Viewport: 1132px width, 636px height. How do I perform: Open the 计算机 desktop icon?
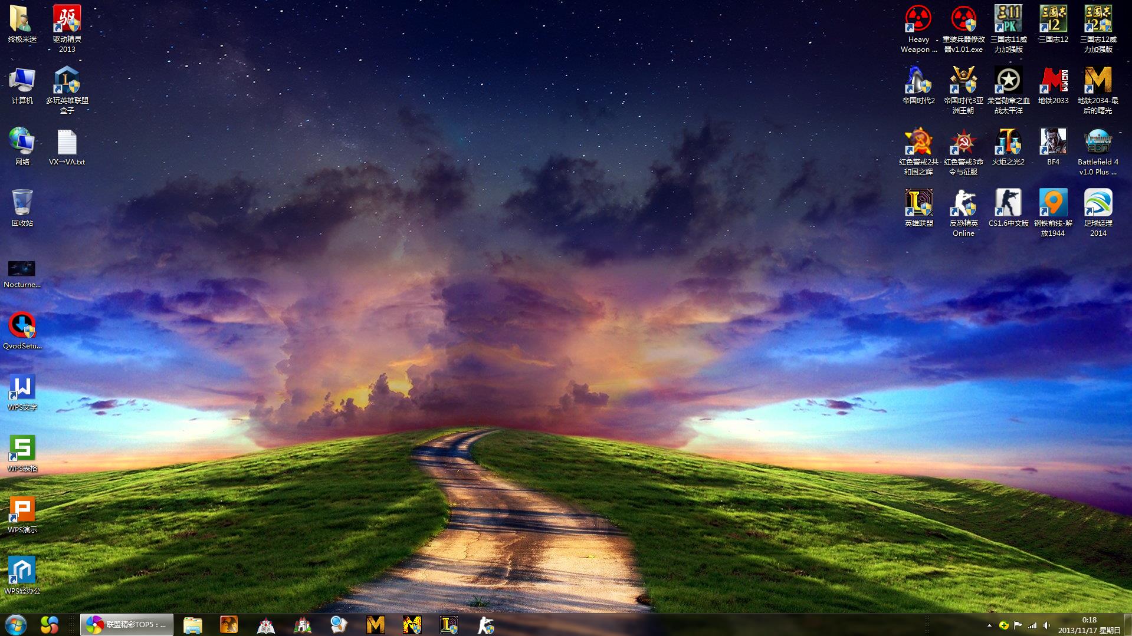point(22,85)
